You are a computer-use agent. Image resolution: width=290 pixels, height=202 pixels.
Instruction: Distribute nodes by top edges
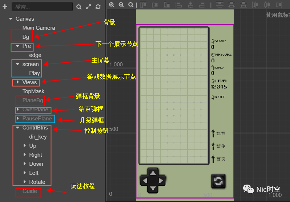(x=220, y=5)
